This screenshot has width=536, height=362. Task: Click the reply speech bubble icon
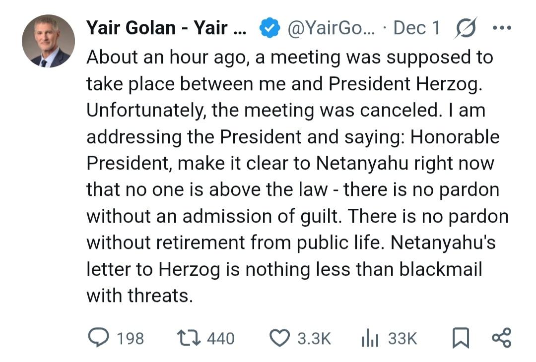(x=98, y=338)
